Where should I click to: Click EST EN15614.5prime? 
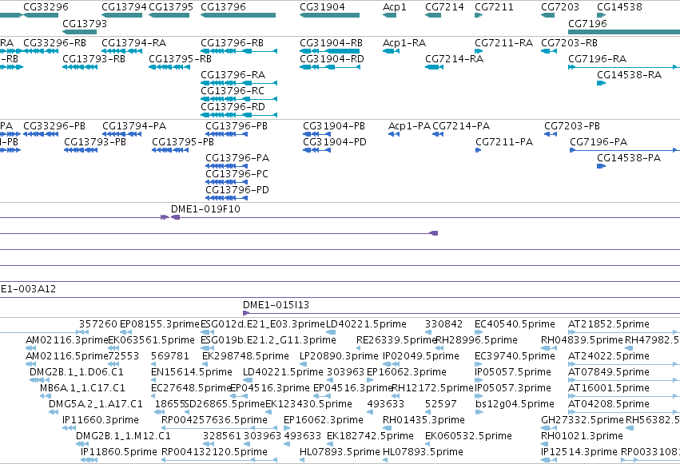pos(154,380)
